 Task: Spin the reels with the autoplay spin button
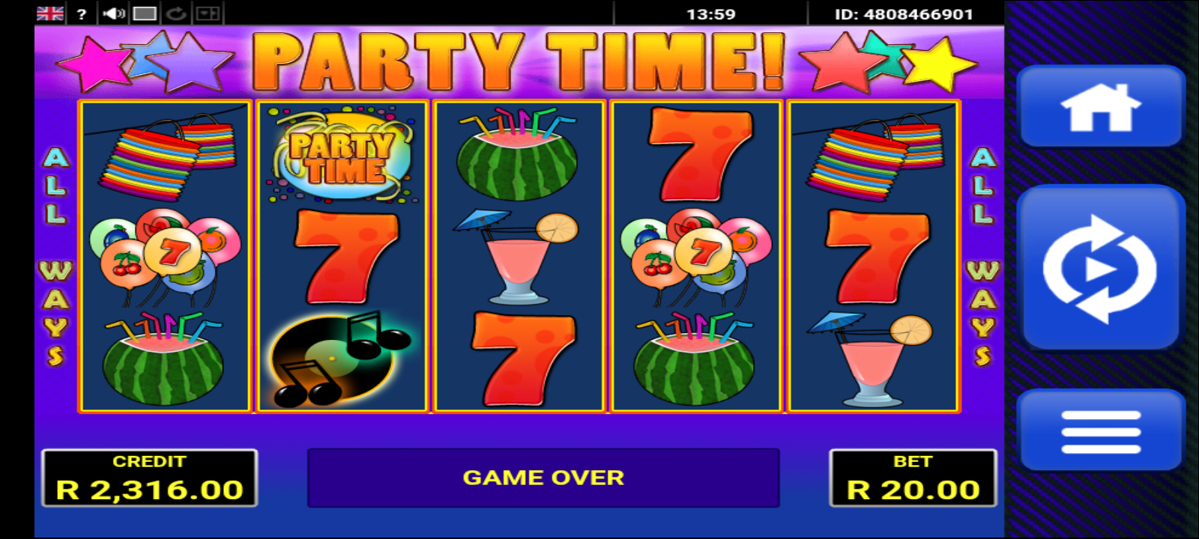1100,268
